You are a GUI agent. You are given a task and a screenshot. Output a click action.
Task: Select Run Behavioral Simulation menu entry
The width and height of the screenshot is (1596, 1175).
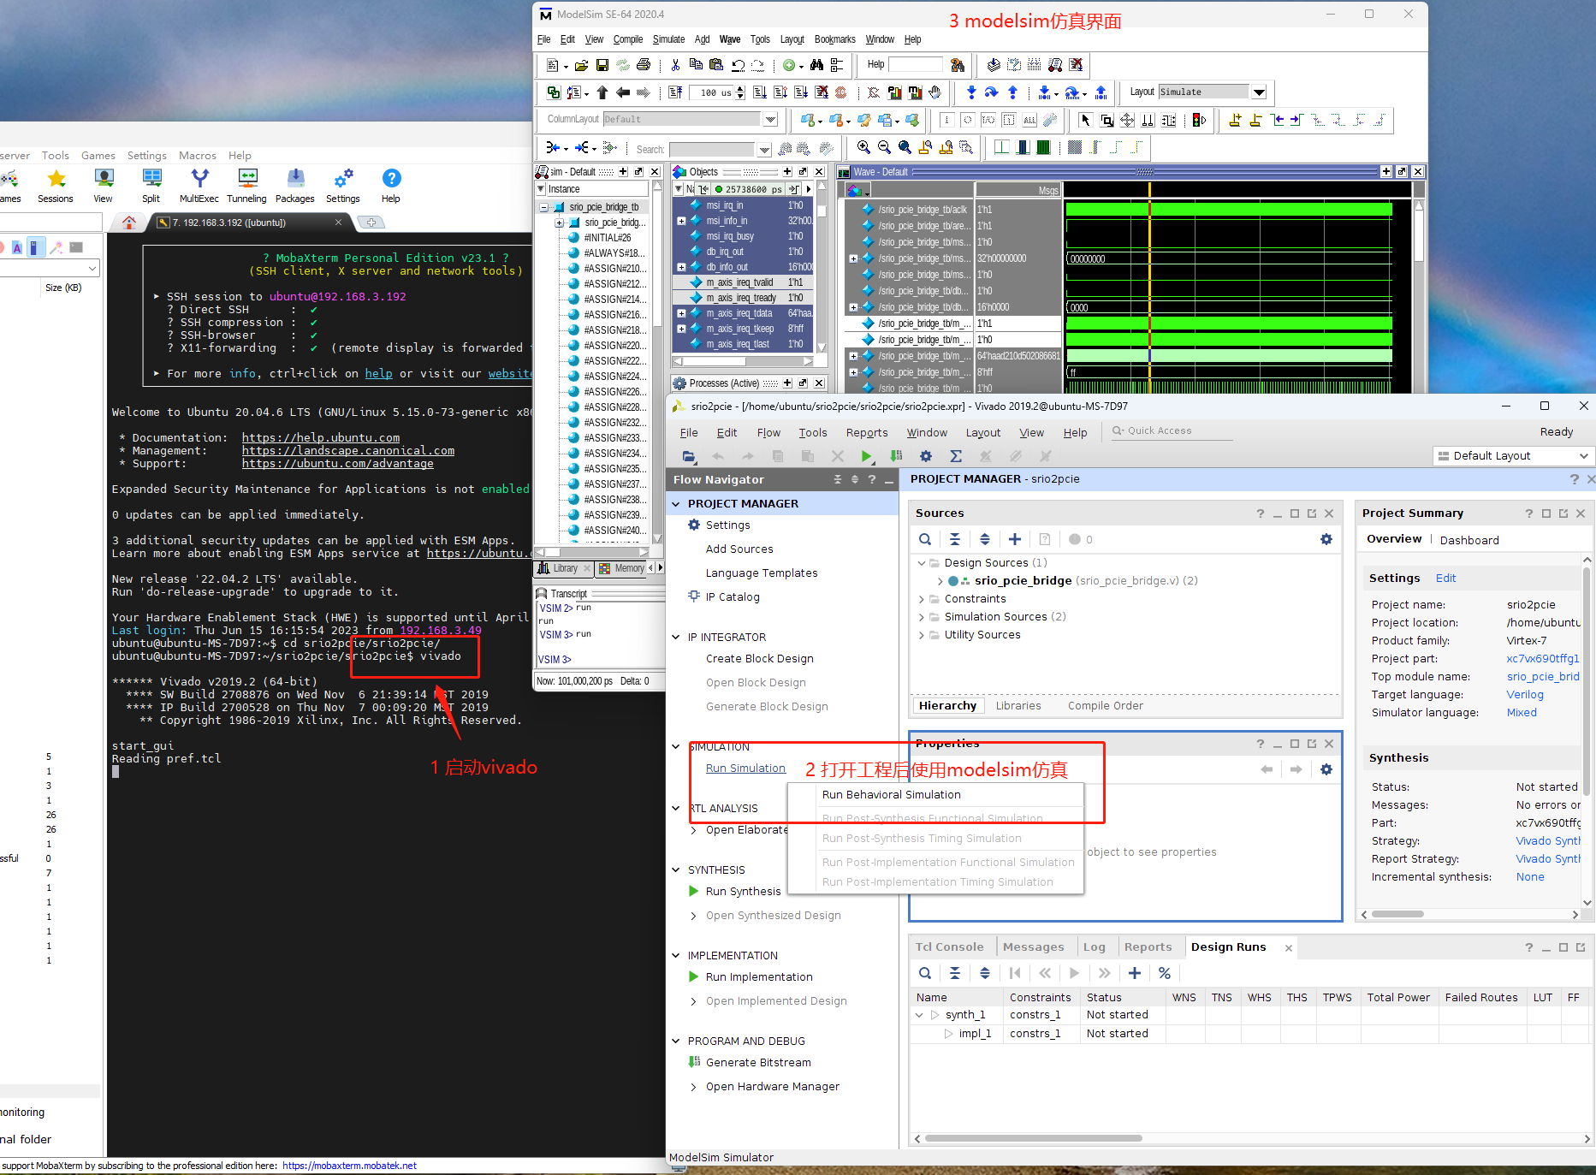[891, 795]
